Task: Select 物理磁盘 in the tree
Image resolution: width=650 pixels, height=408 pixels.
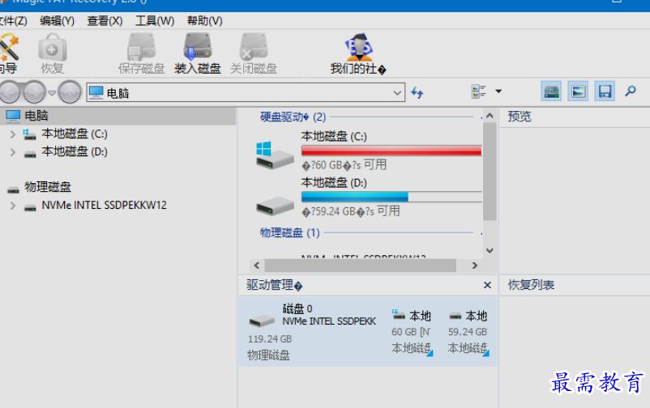Action: click(x=48, y=187)
